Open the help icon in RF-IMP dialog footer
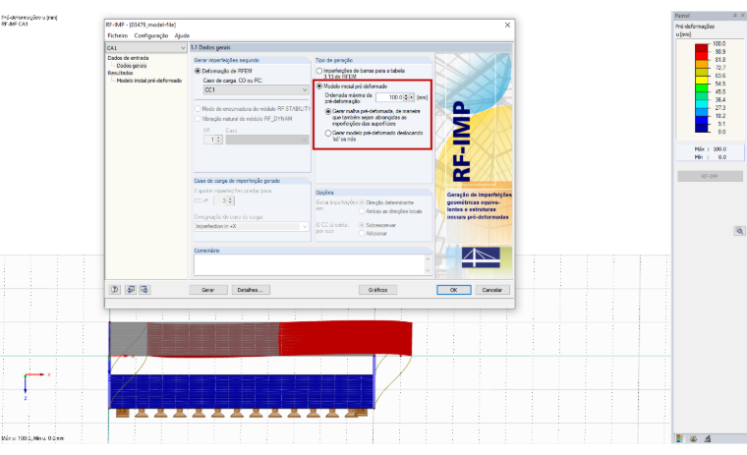This screenshot has height=455, width=747. click(x=115, y=290)
